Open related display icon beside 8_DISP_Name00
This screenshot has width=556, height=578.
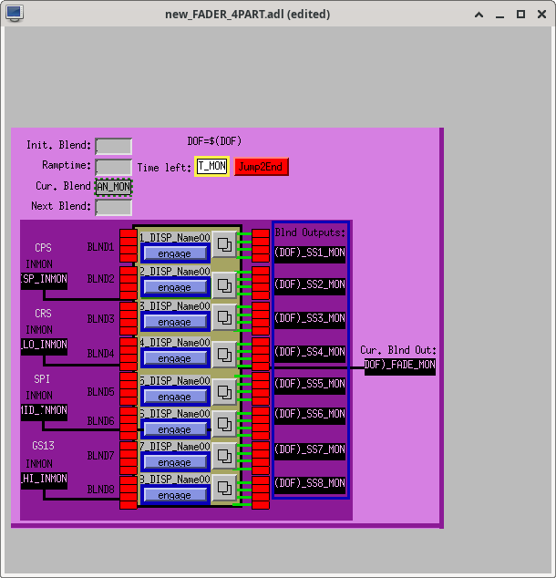tap(224, 488)
